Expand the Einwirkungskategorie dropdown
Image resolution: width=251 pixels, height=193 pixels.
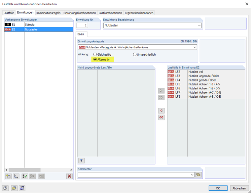pyautogui.click(x=195, y=47)
